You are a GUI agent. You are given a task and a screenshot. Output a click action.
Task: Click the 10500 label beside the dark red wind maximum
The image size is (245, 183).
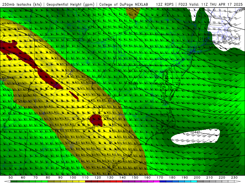coord(104,116)
